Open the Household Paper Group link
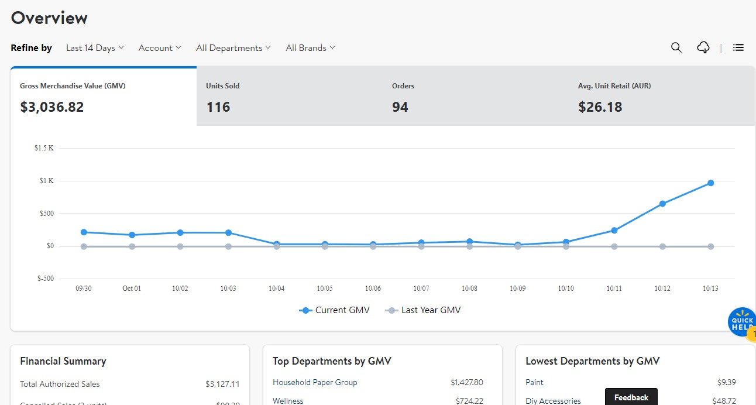 pyautogui.click(x=315, y=382)
